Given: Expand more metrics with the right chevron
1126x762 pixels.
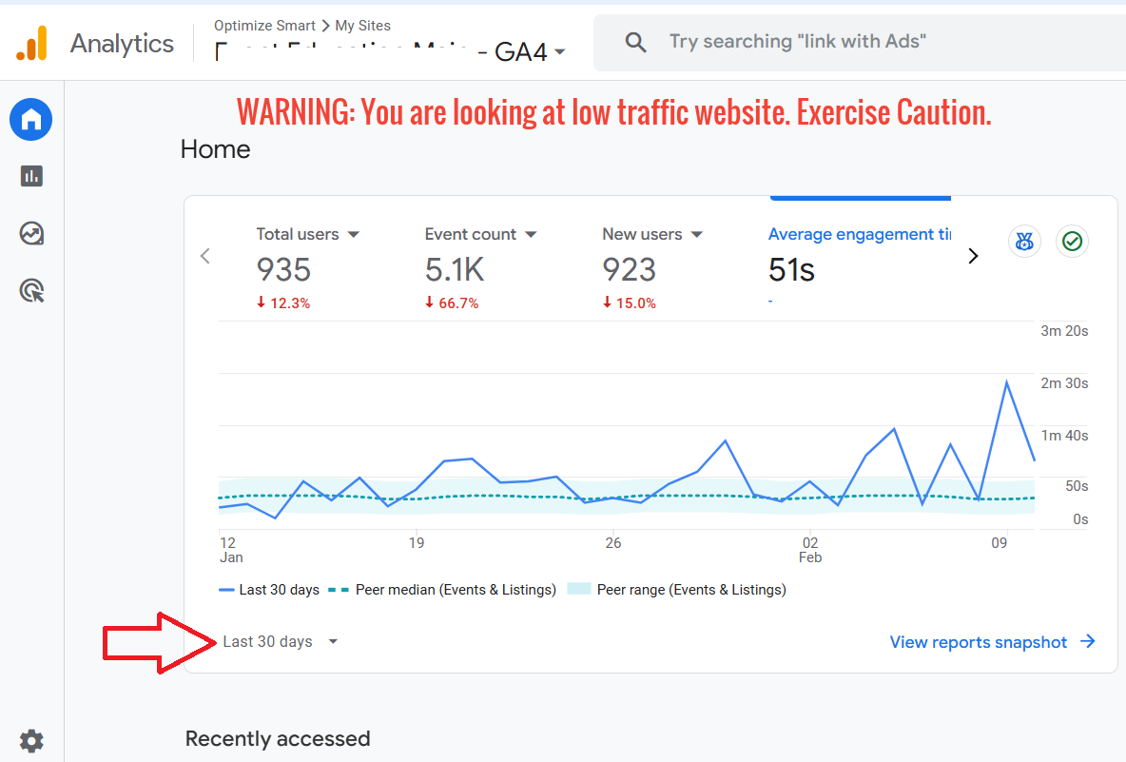Looking at the screenshot, I should (x=973, y=256).
